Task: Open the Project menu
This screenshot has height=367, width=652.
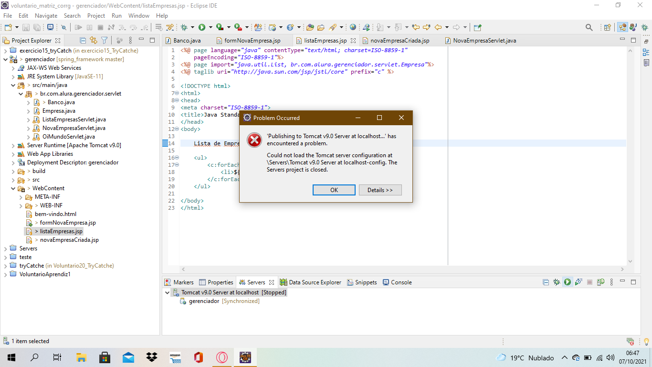Action: pos(96,15)
